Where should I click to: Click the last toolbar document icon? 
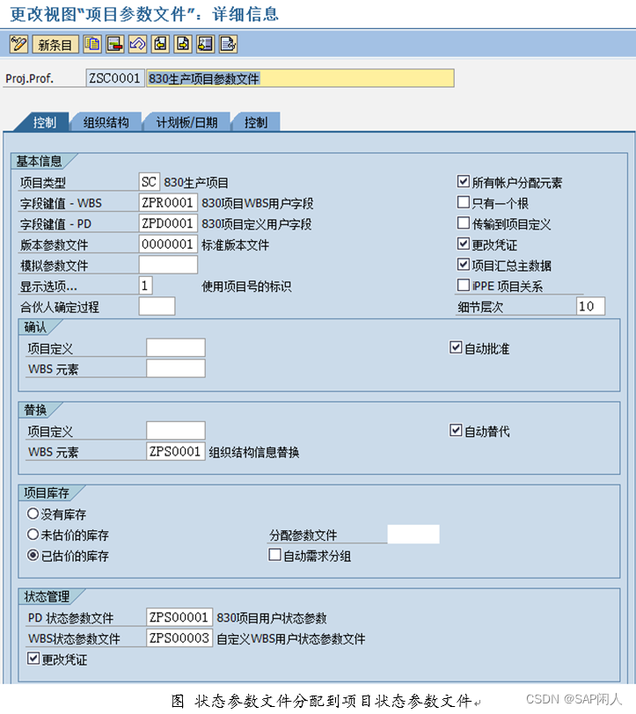pos(228,44)
